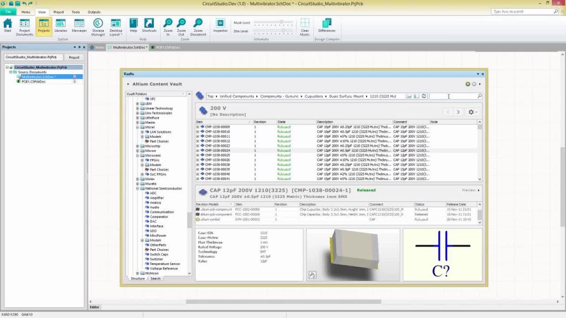This screenshot has width=566, height=318.
Task: Toggle the Projects panel button
Action: pos(44,25)
